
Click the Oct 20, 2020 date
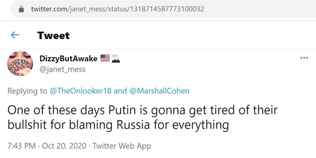65,145
